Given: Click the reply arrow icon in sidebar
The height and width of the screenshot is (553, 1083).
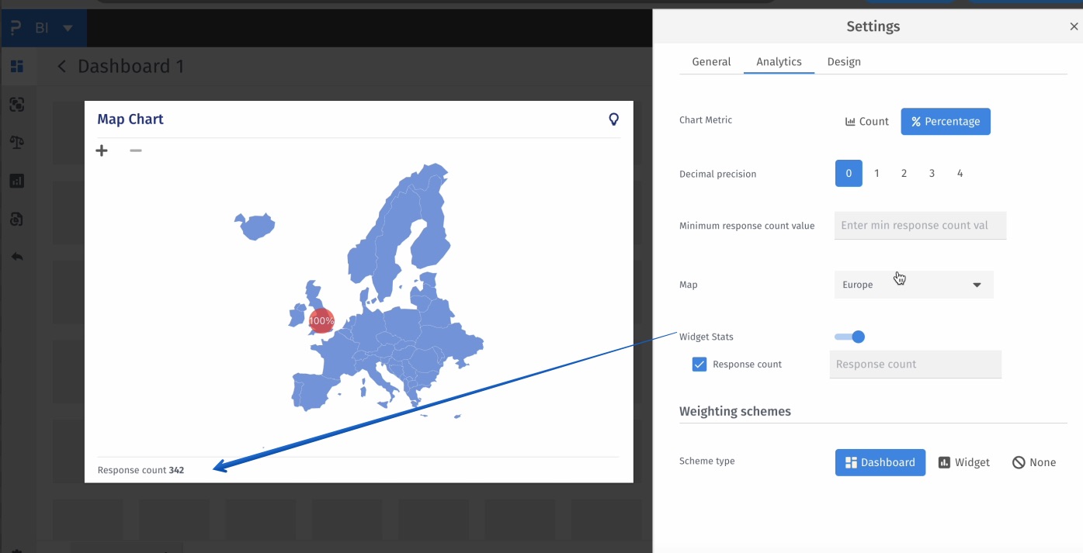Looking at the screenshot, I should click(x=17, y=257).
